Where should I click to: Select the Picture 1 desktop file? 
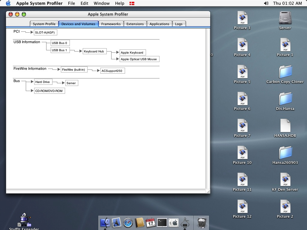[285, 45]
